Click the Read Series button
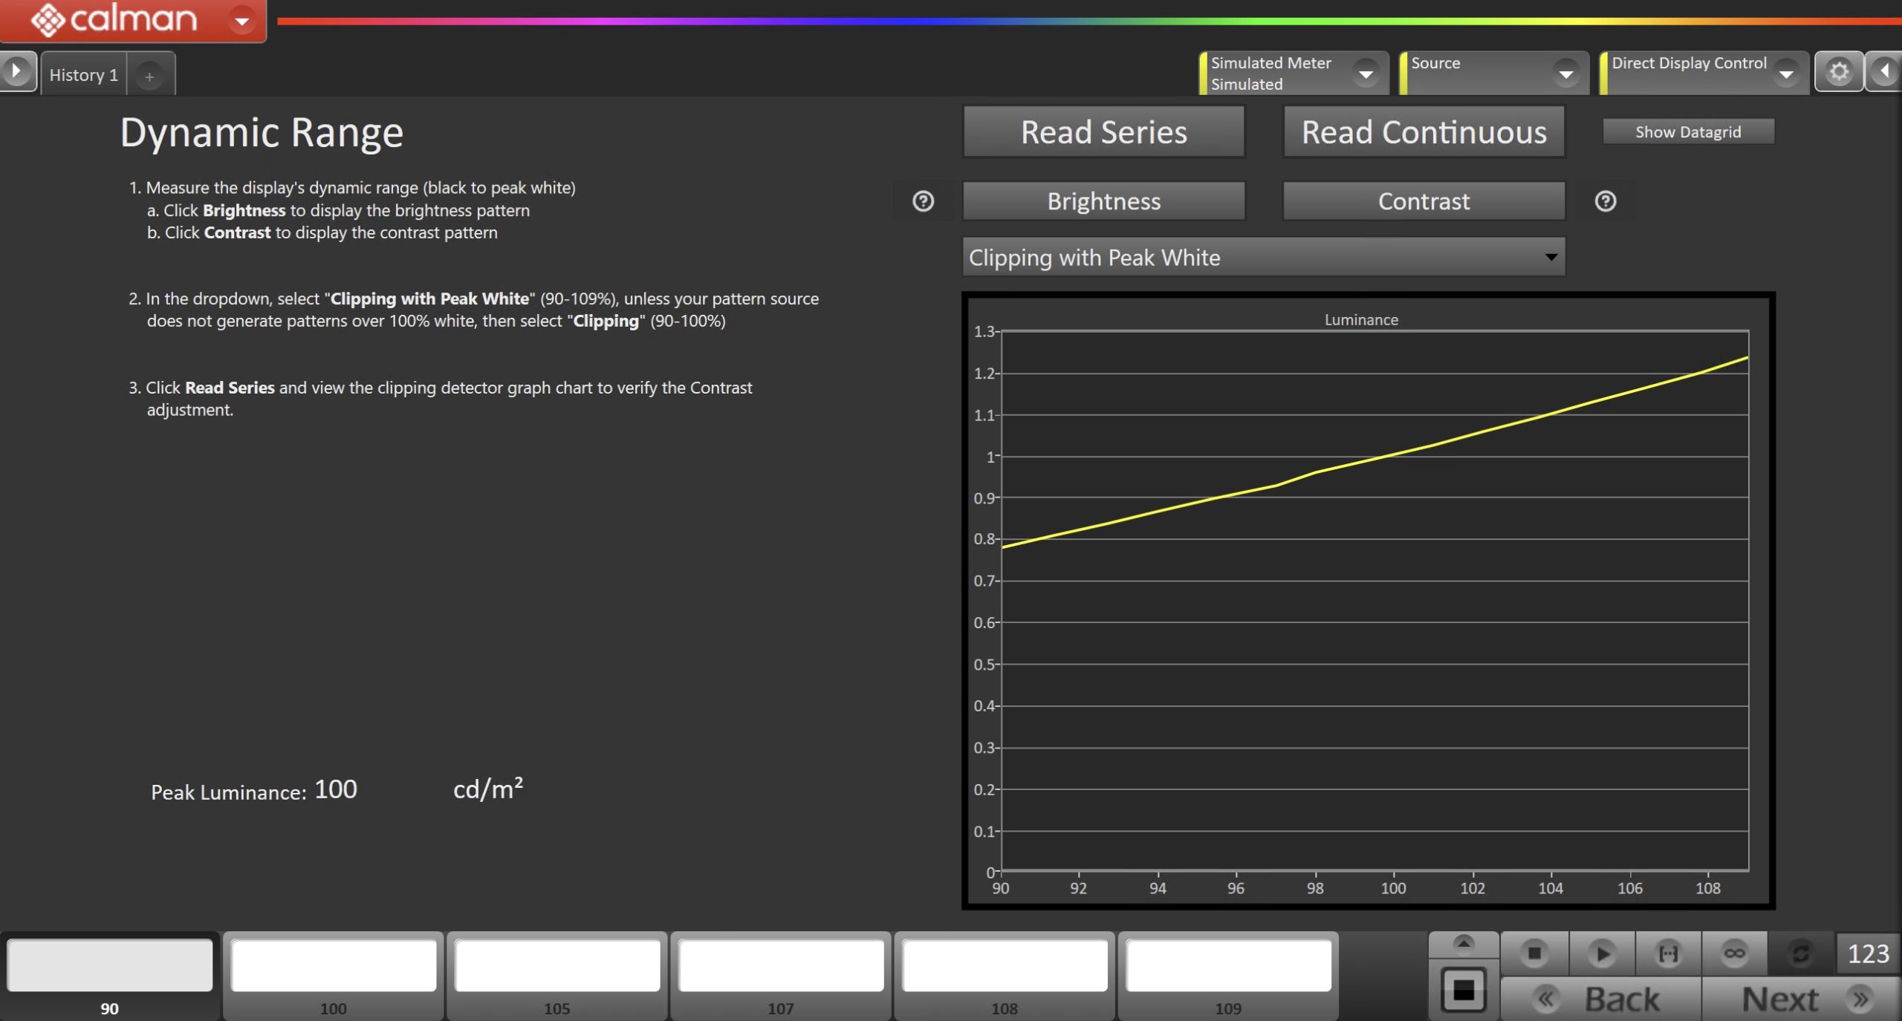Viewport: 1902px width, 1021px height. click(1103, 132)
